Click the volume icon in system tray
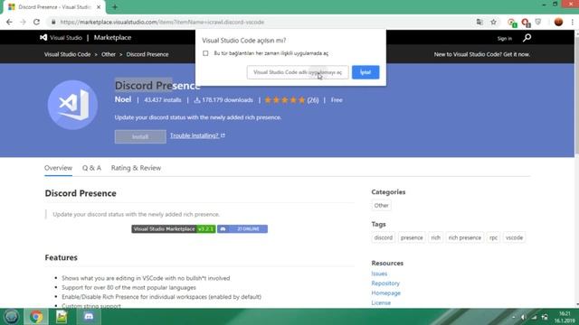579x325 pixels. pos(524,317)
